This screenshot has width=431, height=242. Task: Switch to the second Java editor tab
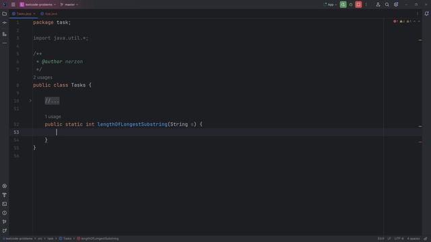(49, 13)
